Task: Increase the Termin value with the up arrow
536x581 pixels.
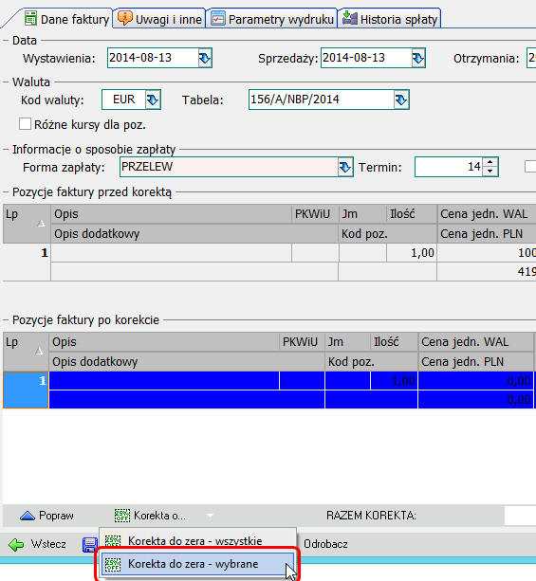Action: (490, 163)
